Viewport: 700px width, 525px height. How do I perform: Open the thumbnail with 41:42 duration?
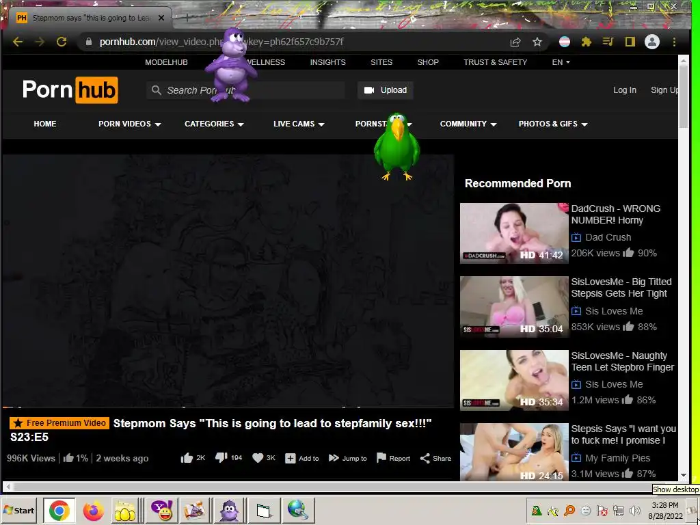pos(514,233)
